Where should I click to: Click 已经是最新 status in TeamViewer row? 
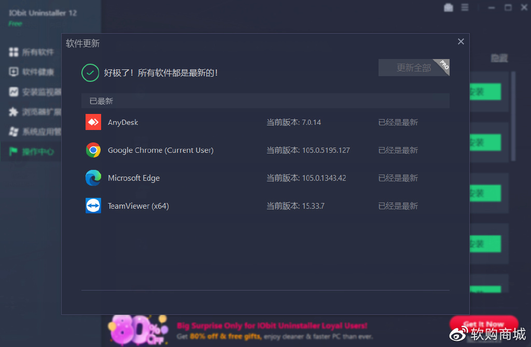coord(398,206)
